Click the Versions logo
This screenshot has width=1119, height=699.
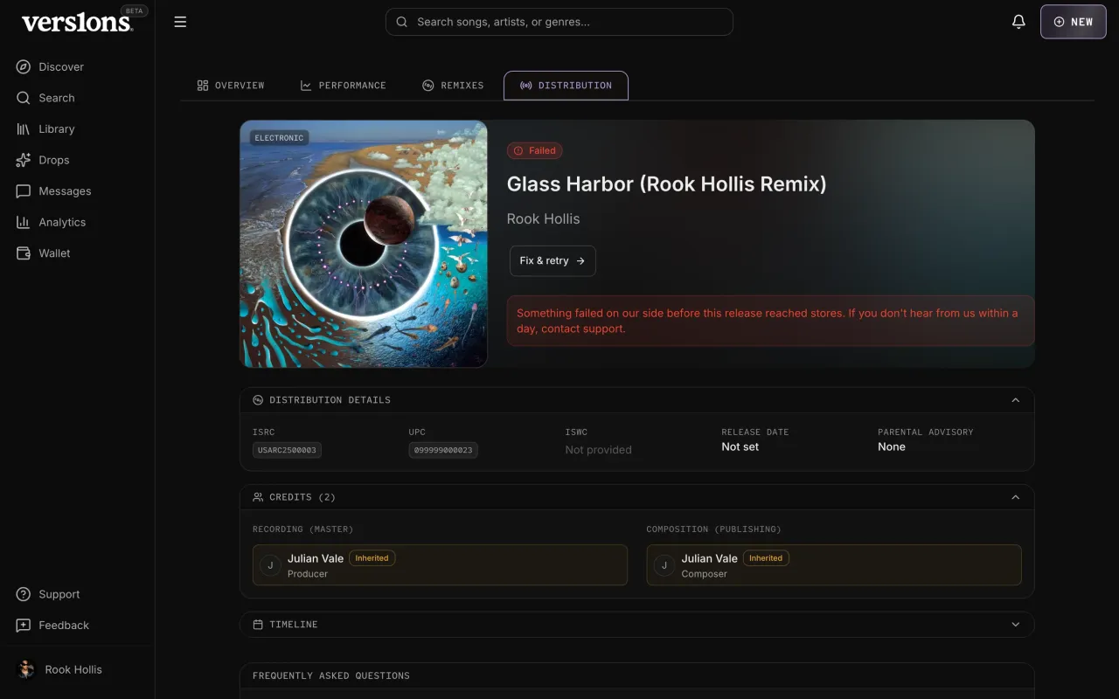[77, 23]
